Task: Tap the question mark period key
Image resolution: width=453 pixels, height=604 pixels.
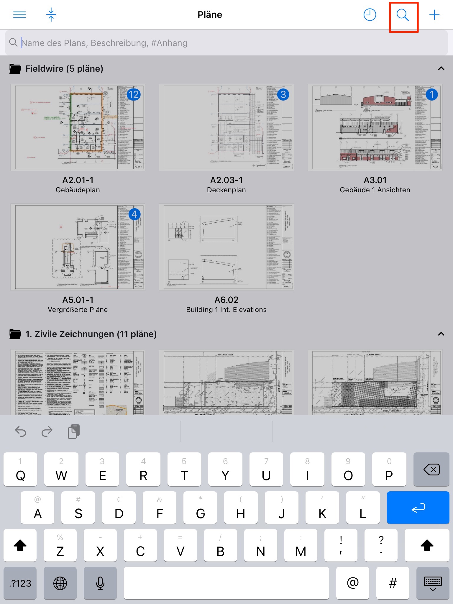Action: 381,545
